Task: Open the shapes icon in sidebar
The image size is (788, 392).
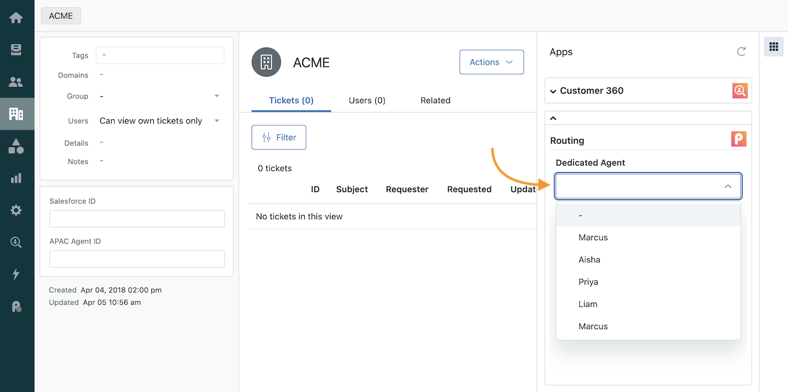Action: (16, 146)
